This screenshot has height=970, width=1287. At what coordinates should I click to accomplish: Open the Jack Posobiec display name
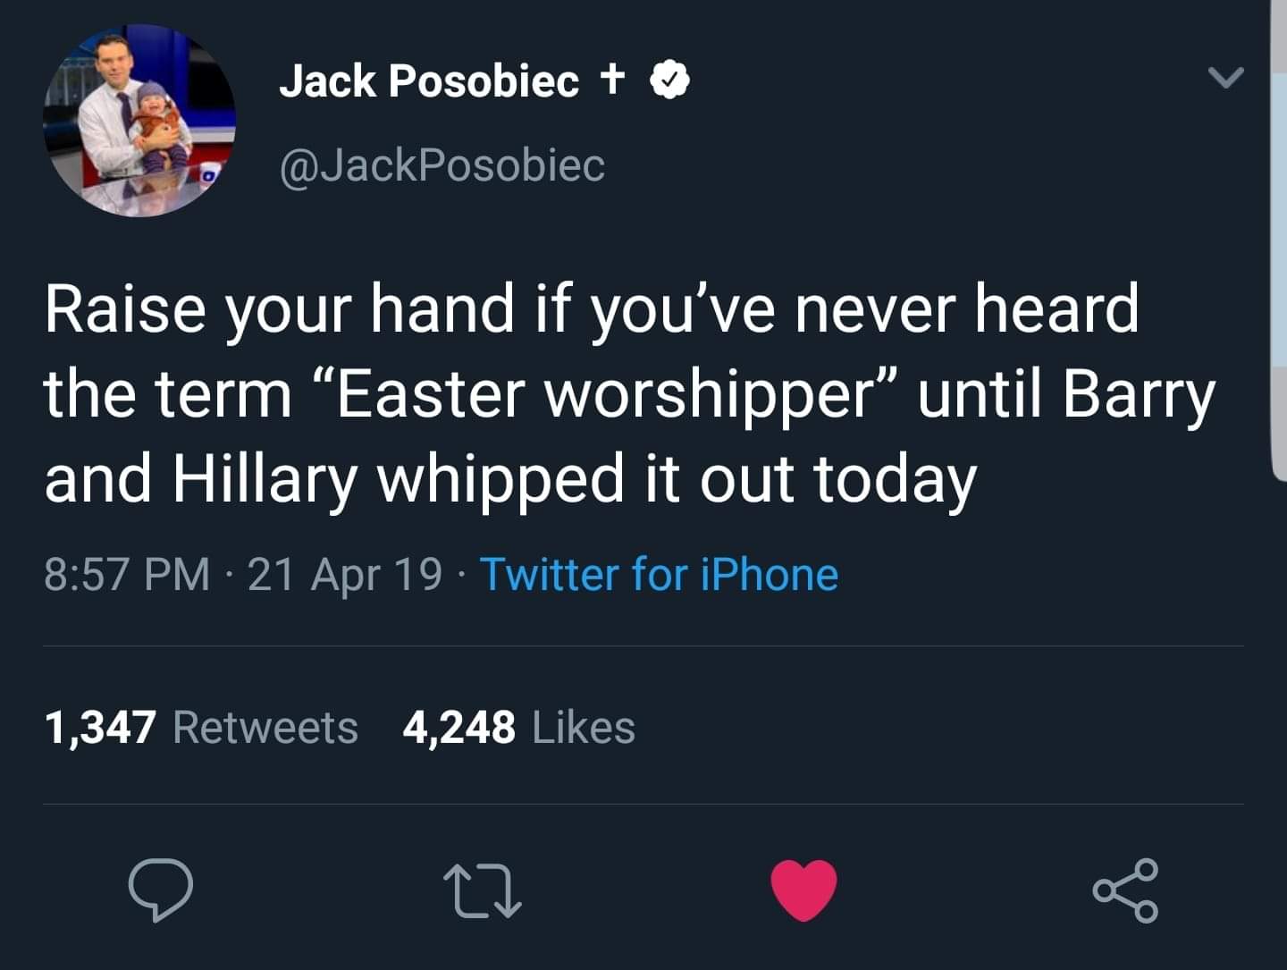coord(429,80)
